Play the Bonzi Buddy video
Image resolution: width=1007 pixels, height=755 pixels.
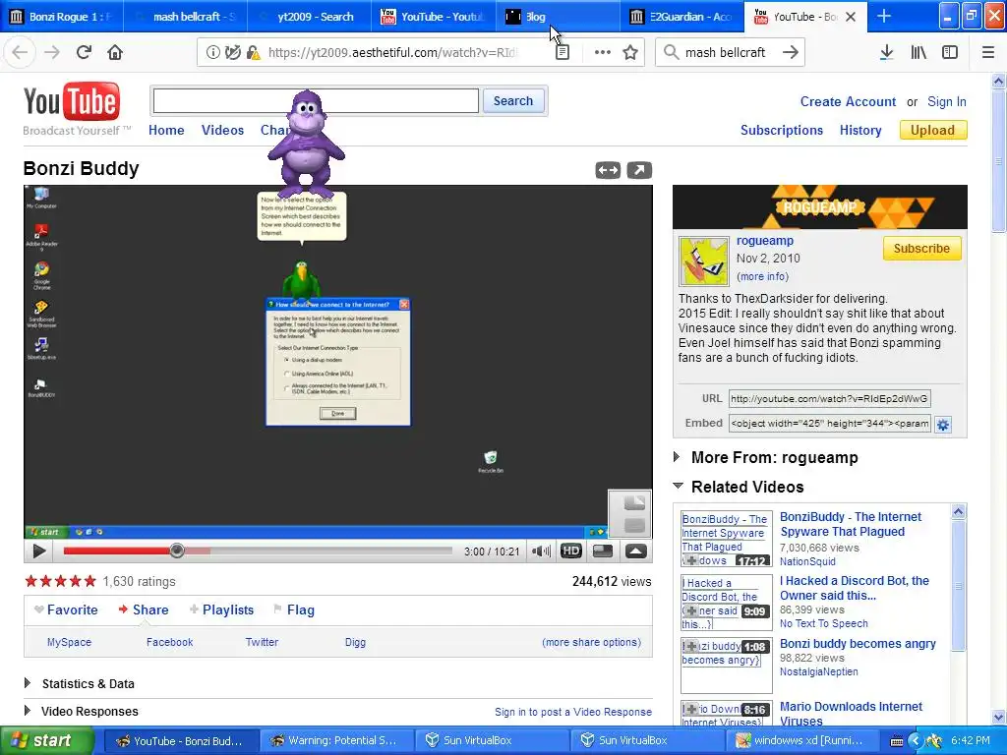[39, 551]
